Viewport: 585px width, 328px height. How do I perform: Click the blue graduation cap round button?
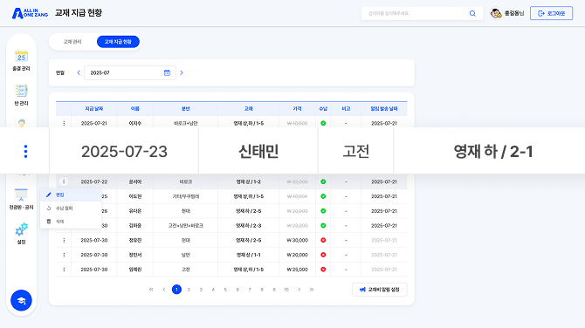(21, 300)
